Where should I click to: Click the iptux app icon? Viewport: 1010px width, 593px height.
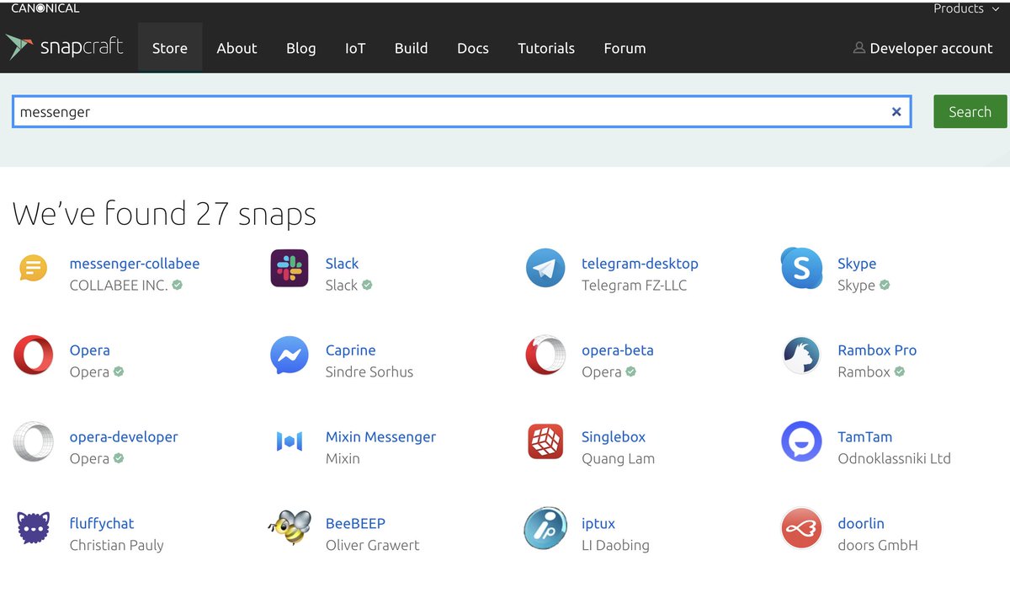coord(545,528)
